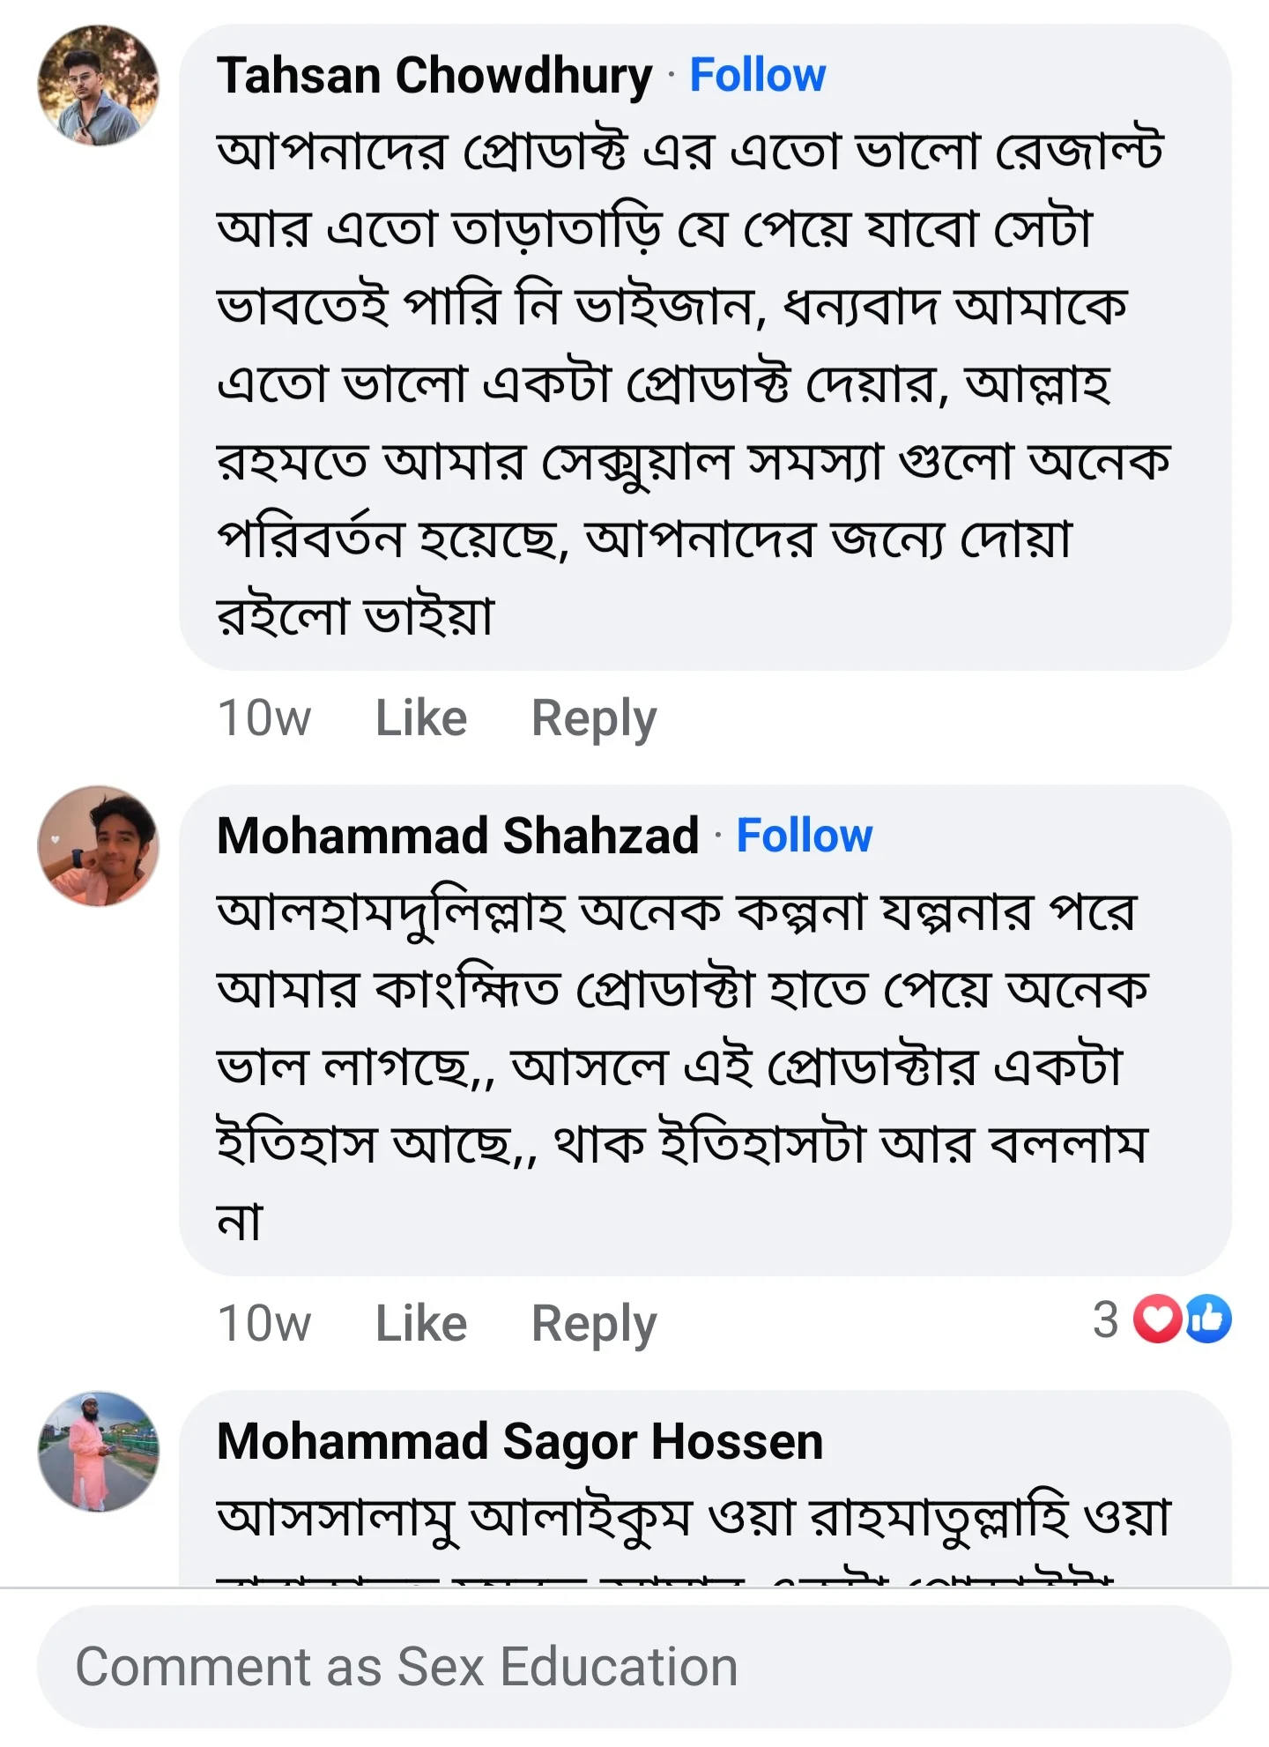
Task: Open Mohammad Shahzad's name link
Action: pos(457,836)
